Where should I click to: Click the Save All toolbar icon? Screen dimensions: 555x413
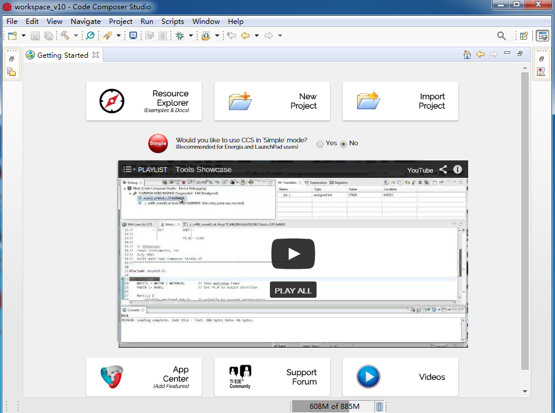pyautogui.click(x=48, y=36)
